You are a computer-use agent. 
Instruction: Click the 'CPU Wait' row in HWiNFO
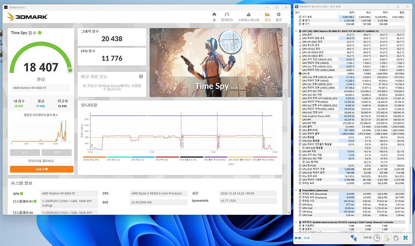coord(352,215)
